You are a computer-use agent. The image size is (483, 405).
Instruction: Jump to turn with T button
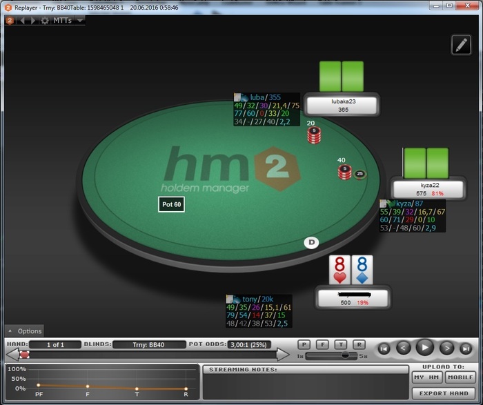click(341, 345)
